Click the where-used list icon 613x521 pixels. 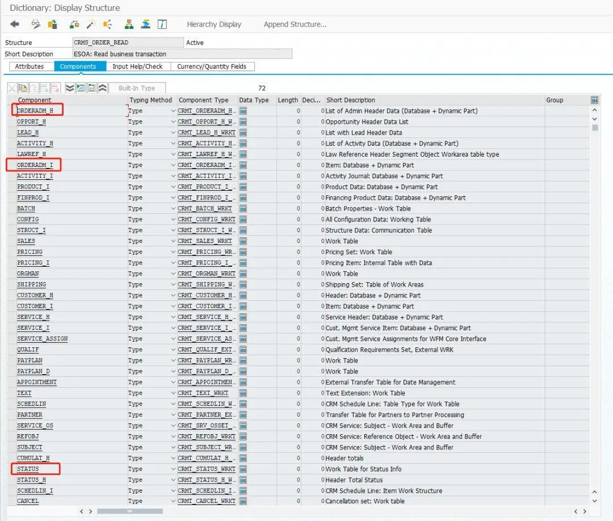[x=107, y=24]
